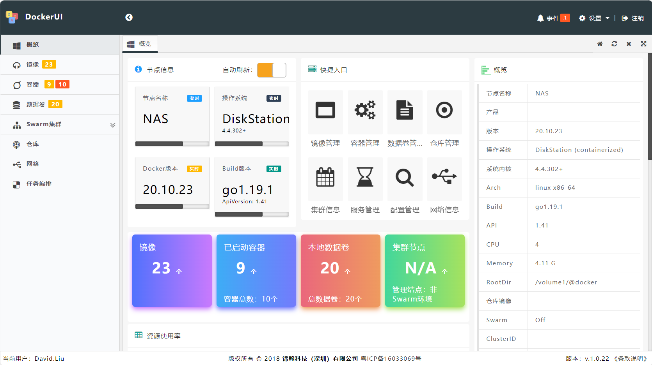Open the 容器管理 gears icon

pos(365,111)
